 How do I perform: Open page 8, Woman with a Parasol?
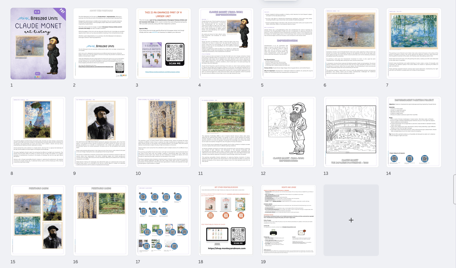38,132
